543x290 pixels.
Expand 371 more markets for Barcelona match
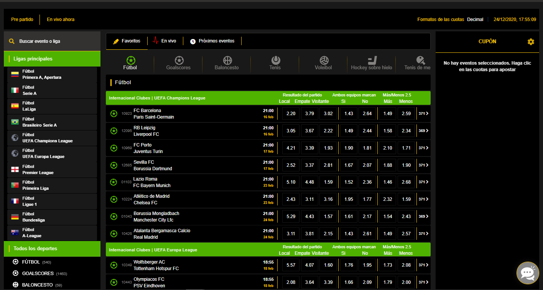pyautogui.click(x=423, y=114)
